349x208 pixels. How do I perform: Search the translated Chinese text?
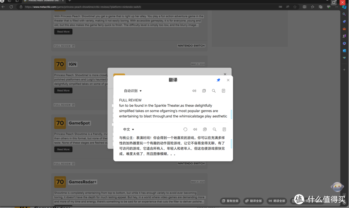coord(214,129)
